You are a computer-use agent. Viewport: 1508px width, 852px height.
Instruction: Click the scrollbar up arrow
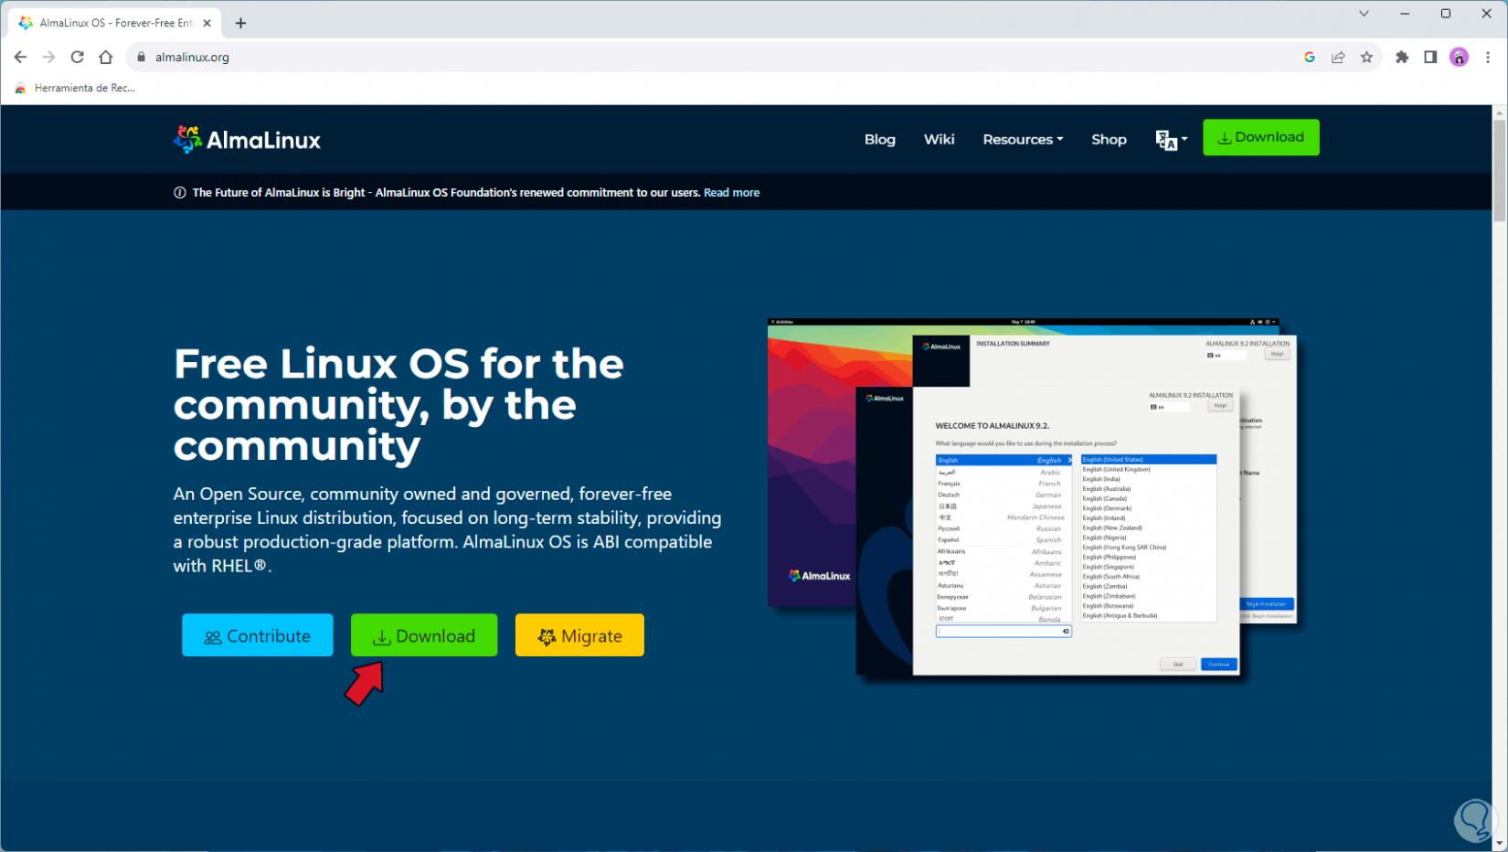coord(1499,112)
